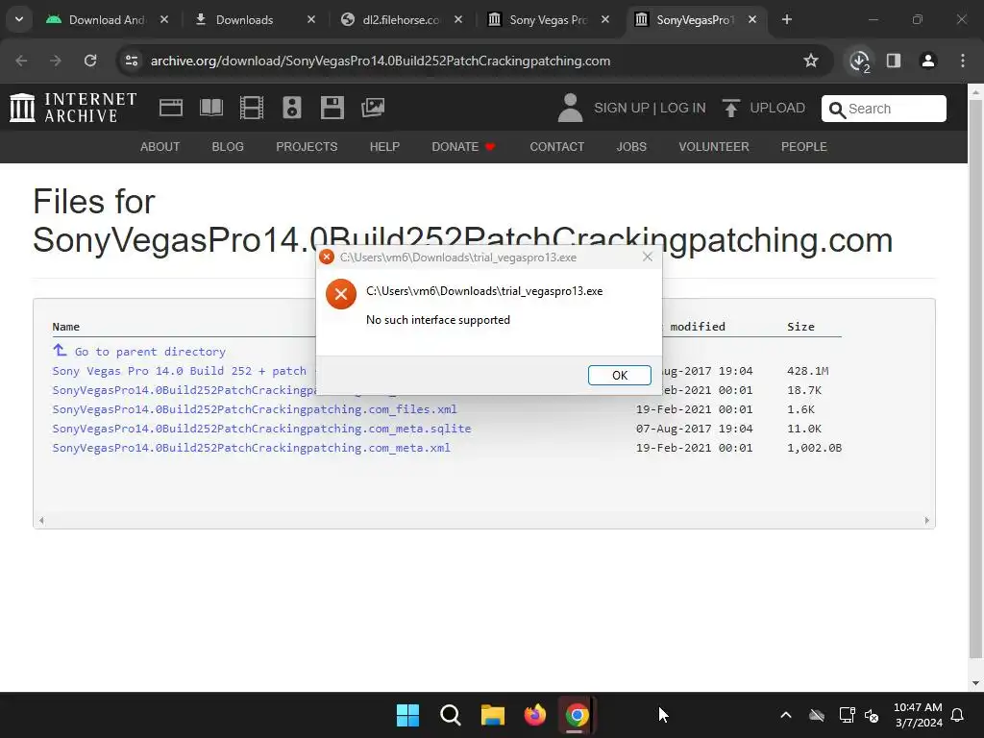Open the Windows Start menu
This screenshot has width=984, height=738.
pyautogui.click(x=407, y=715)
